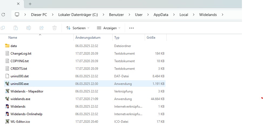Open the Anzeigen dropdown
The width and height of the screenshot is (263, 136).
coord(109,28)
